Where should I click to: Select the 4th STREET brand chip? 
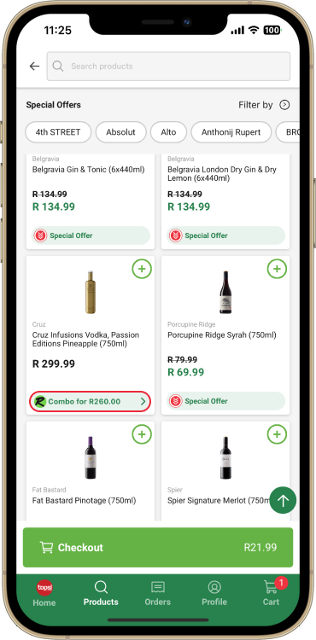pos(58,131)
